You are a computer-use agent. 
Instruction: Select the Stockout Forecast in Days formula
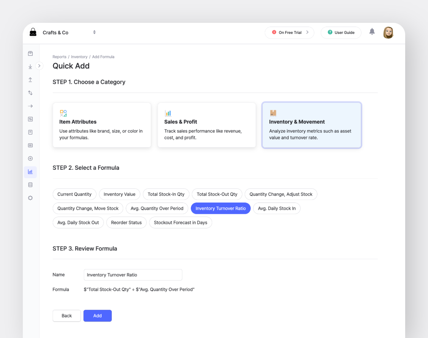coord(181,222)
